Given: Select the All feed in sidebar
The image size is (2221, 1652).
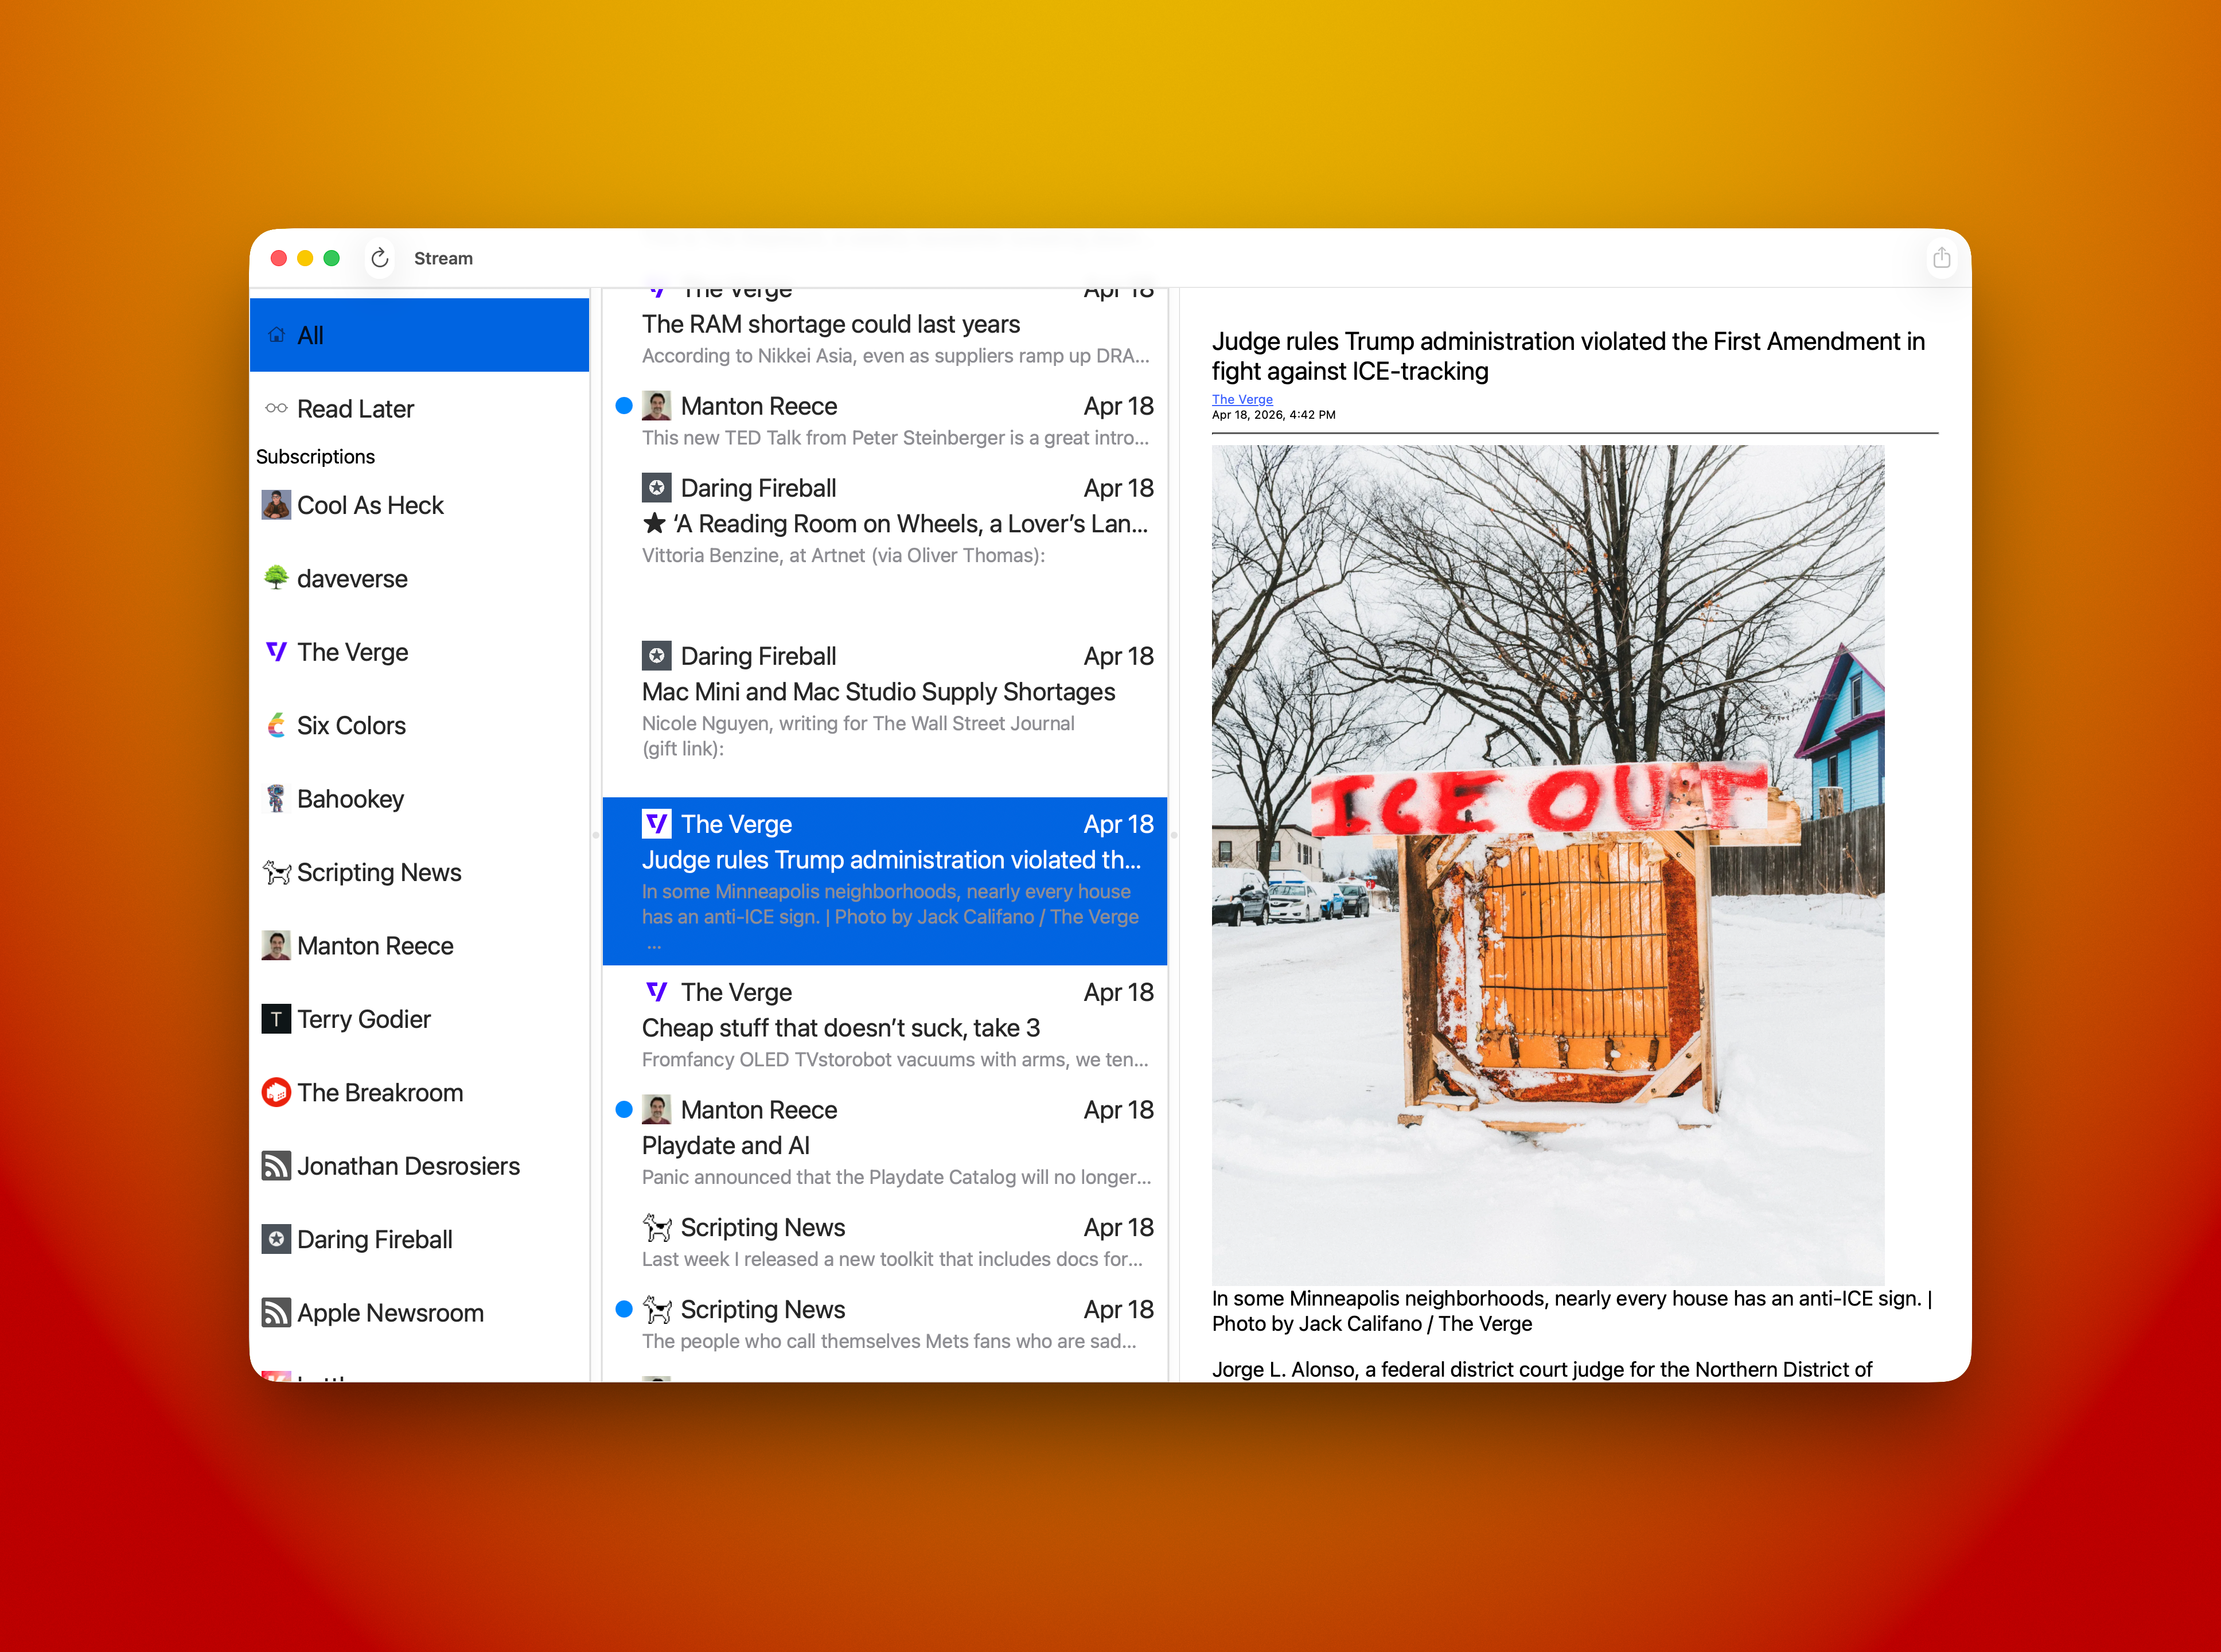Looking at the screenshot, I should tap(419, 335).
